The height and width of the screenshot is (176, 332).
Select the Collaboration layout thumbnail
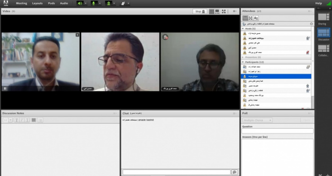[323, 48]
